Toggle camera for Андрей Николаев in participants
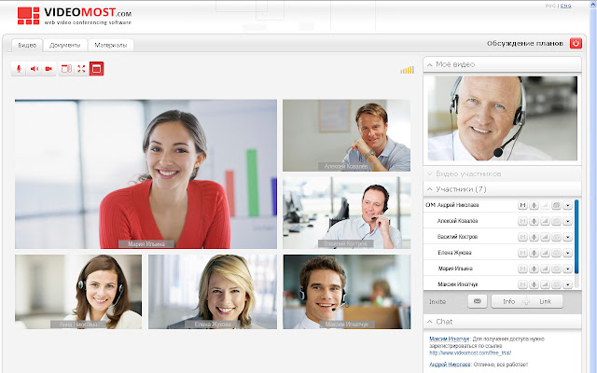The image size is (597, 373). pos(556,205)
